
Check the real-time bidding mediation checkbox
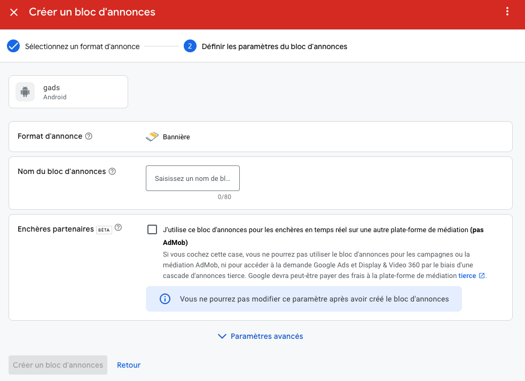point(152,229)
